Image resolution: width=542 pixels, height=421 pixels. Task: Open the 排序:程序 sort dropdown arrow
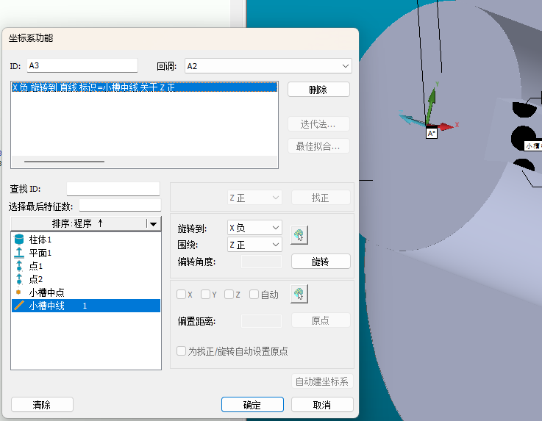pyautogui.click(x=153, y=224)
